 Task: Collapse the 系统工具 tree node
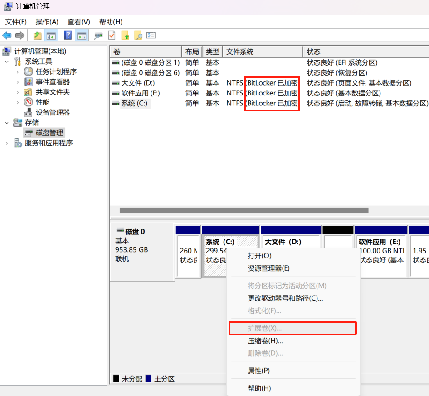[x=7, y=62]
